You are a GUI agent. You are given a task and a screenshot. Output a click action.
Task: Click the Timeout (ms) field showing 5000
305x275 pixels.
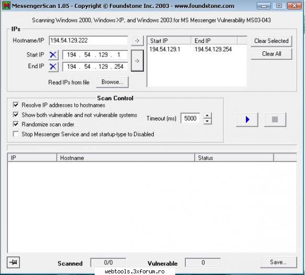point(190,118)
